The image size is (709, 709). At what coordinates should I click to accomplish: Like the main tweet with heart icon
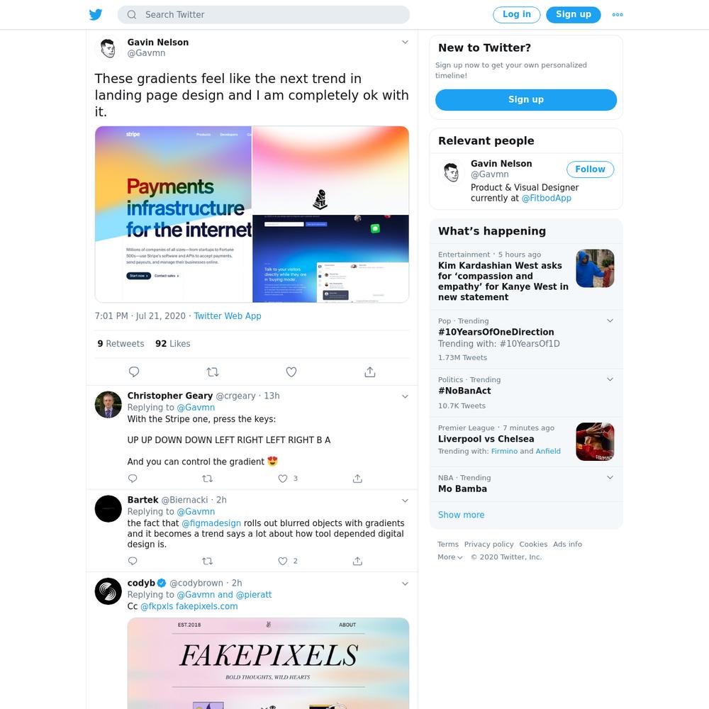click(291, 372)
